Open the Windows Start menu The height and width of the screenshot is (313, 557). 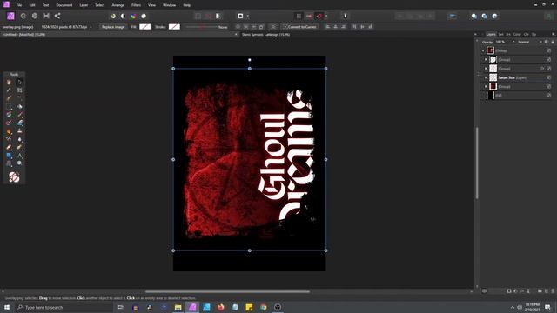[7, 307]
